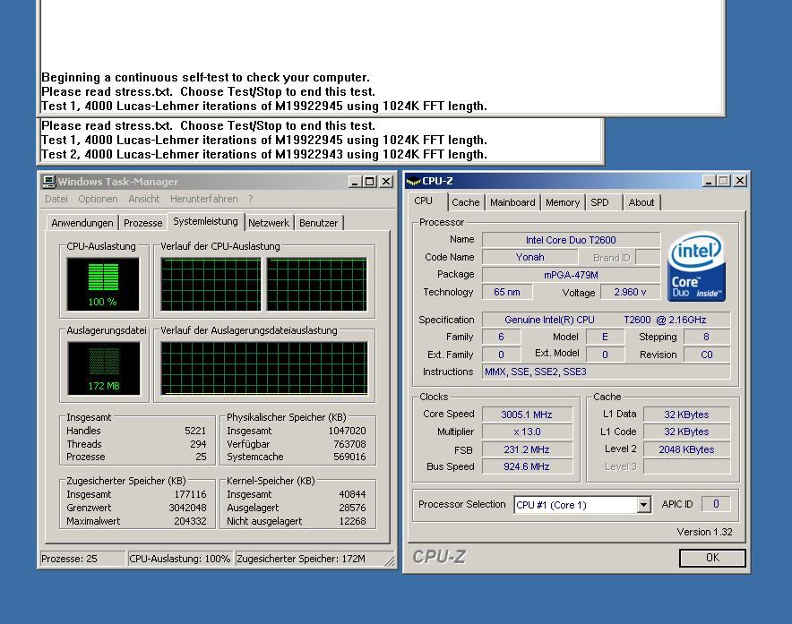This screenshot has height=624, width=792.
Task: Click the Auslagerungsdatei 172 MB gauge
Action: [x=103, y=367]
